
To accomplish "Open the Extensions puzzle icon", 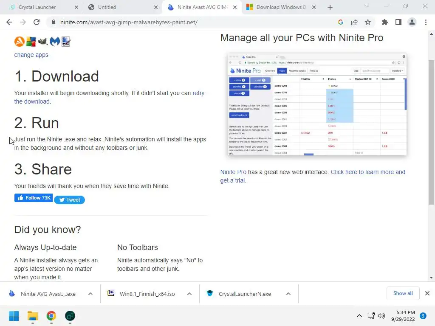I will click(385, 22).
